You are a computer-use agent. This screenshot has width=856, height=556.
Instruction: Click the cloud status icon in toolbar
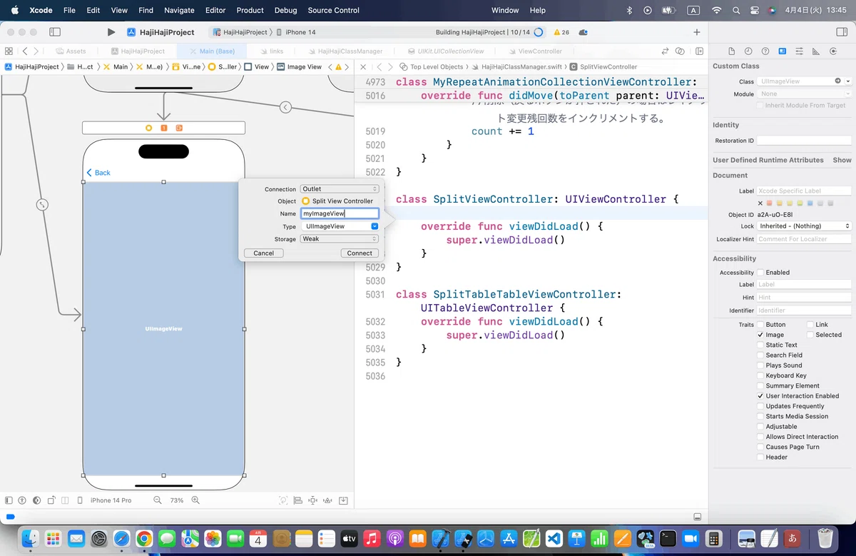584,32
